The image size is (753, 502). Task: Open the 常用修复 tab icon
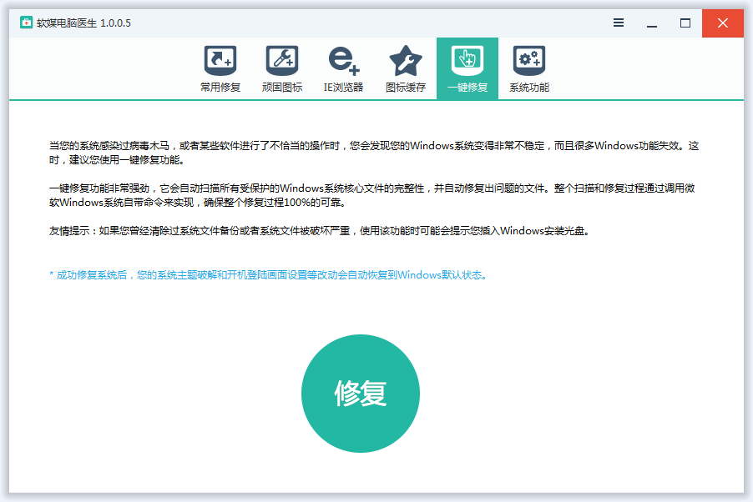[x=220, y=61]
